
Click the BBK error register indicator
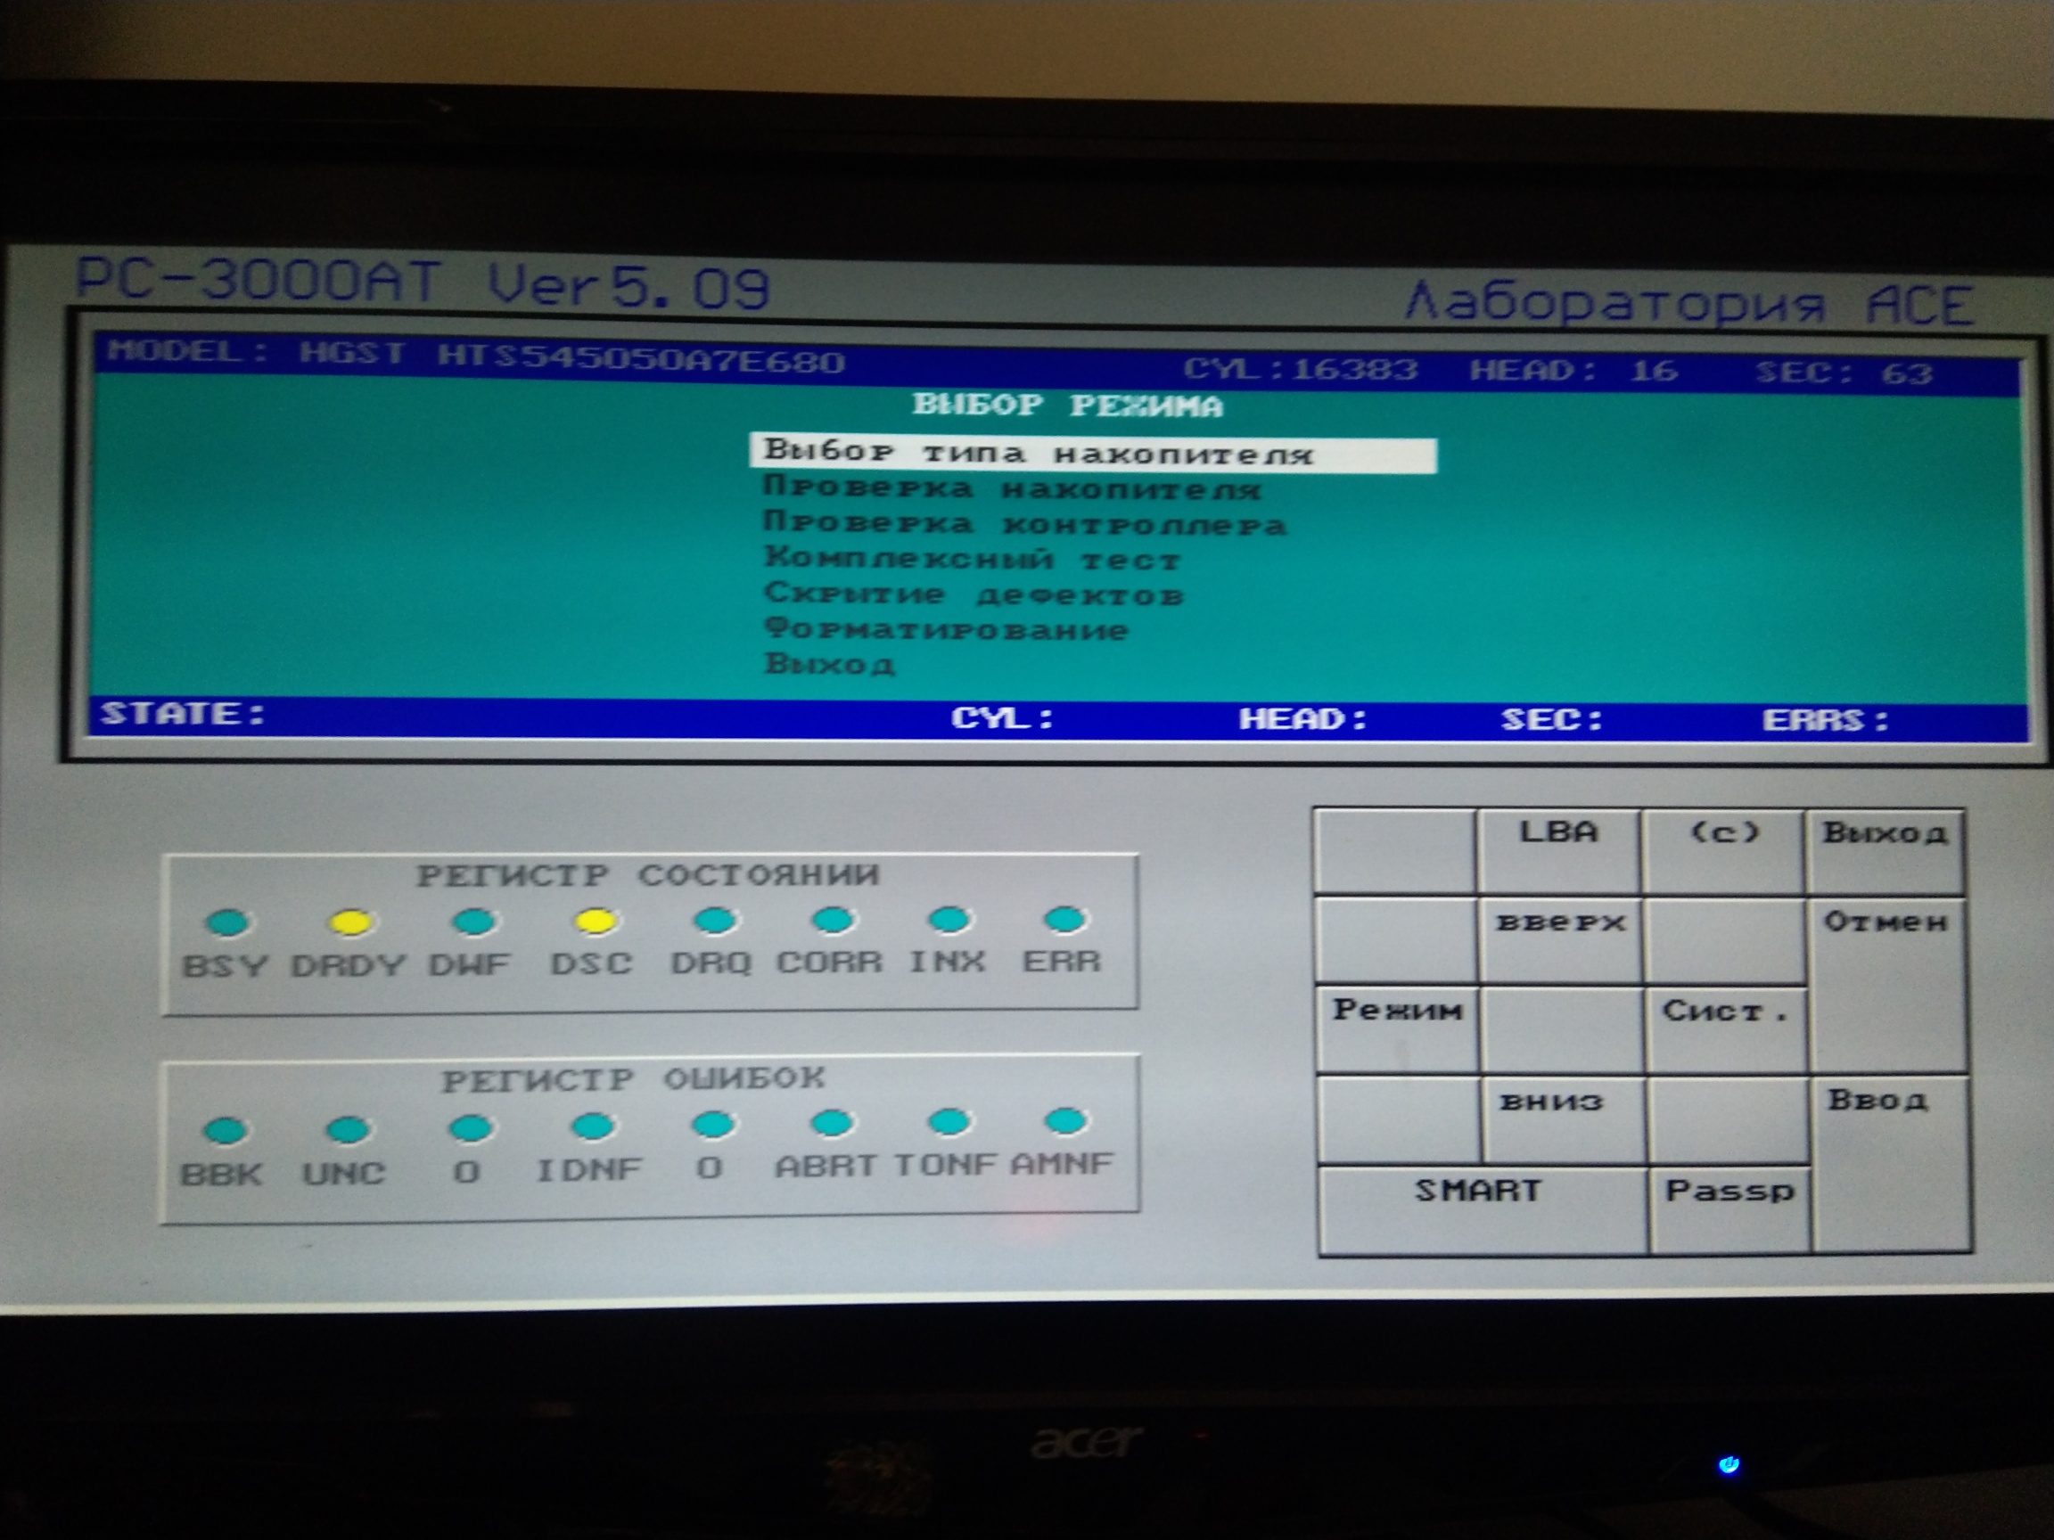click(225, 1130)
